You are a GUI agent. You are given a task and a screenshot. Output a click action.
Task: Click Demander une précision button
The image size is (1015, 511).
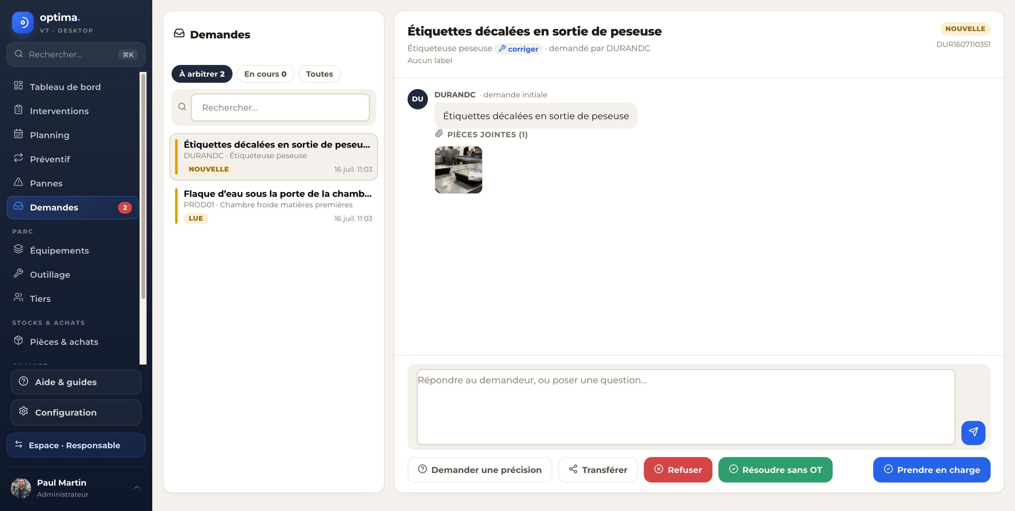click(x=480, y=470)
